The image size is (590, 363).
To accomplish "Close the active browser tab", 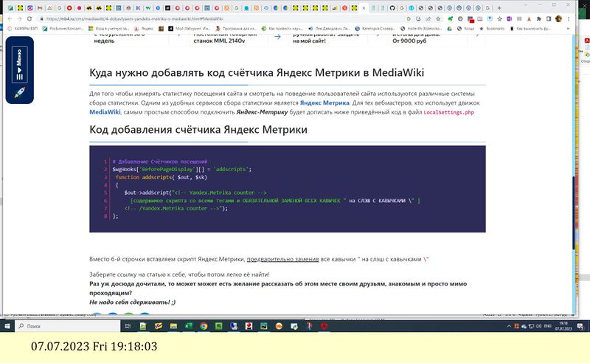I will pyautogui.click(x=364, y=7).
